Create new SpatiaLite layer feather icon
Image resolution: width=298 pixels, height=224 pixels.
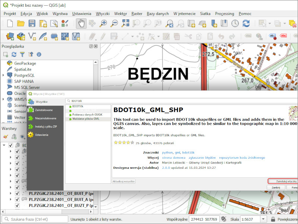click(x=43, y=36)
